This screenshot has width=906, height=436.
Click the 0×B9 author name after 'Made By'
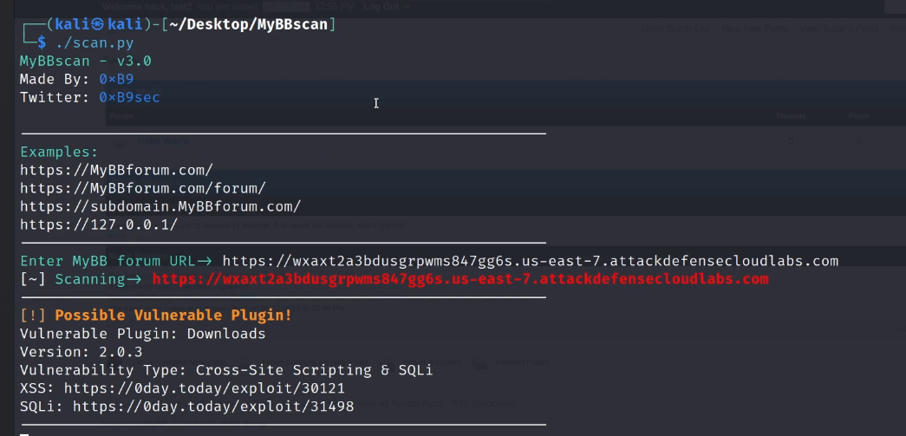[x=116, y=79]
